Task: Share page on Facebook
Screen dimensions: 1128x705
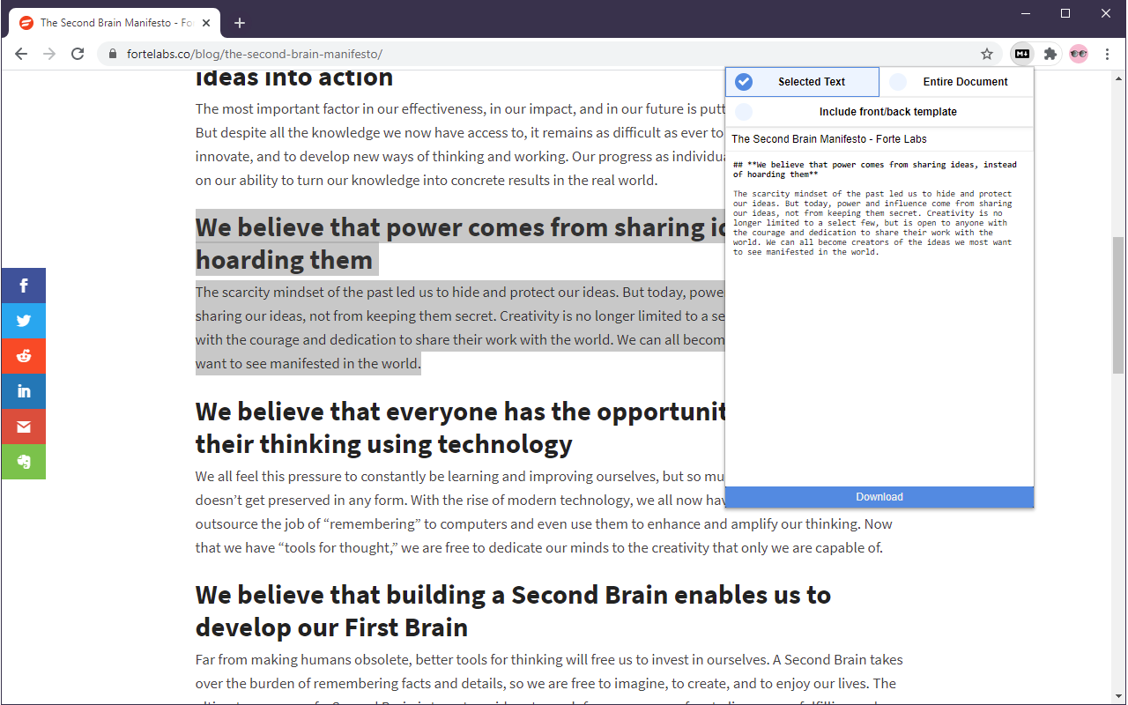Action: pyautogui.click(x=24, y=286)
